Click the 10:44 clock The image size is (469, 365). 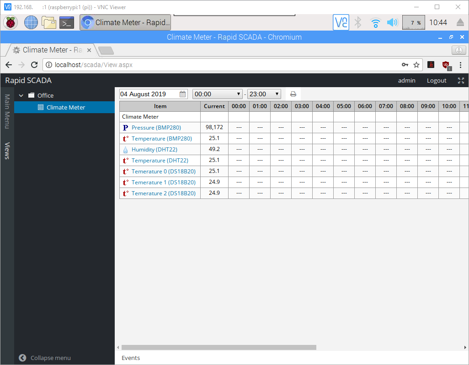(438, 22)
